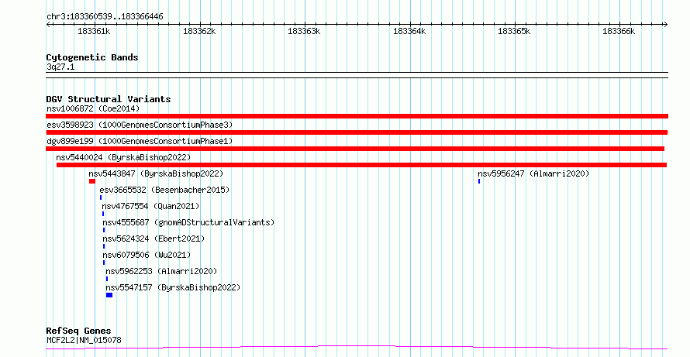
Task: Select the red bar for nsv1006872
Action: point(357,116)
